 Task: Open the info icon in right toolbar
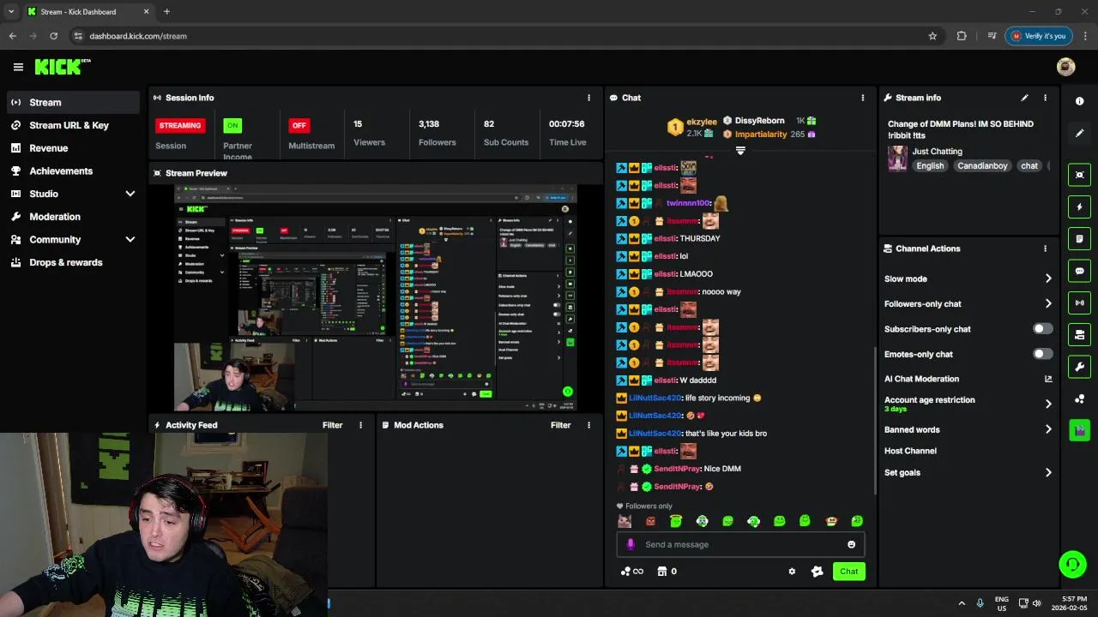[x=1080, y=101]
